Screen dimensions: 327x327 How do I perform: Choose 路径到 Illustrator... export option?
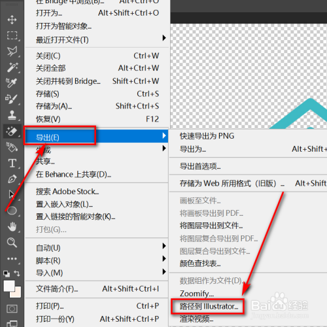pos(209,306)
